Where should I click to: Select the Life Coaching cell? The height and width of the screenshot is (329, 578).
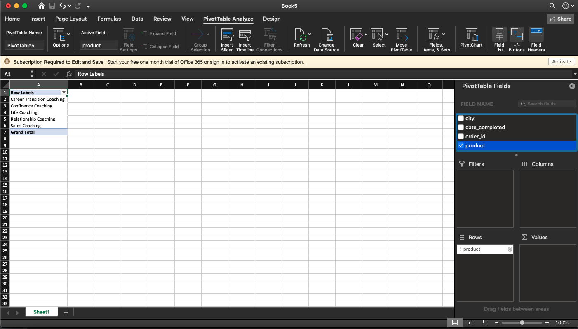click(38, 112)
